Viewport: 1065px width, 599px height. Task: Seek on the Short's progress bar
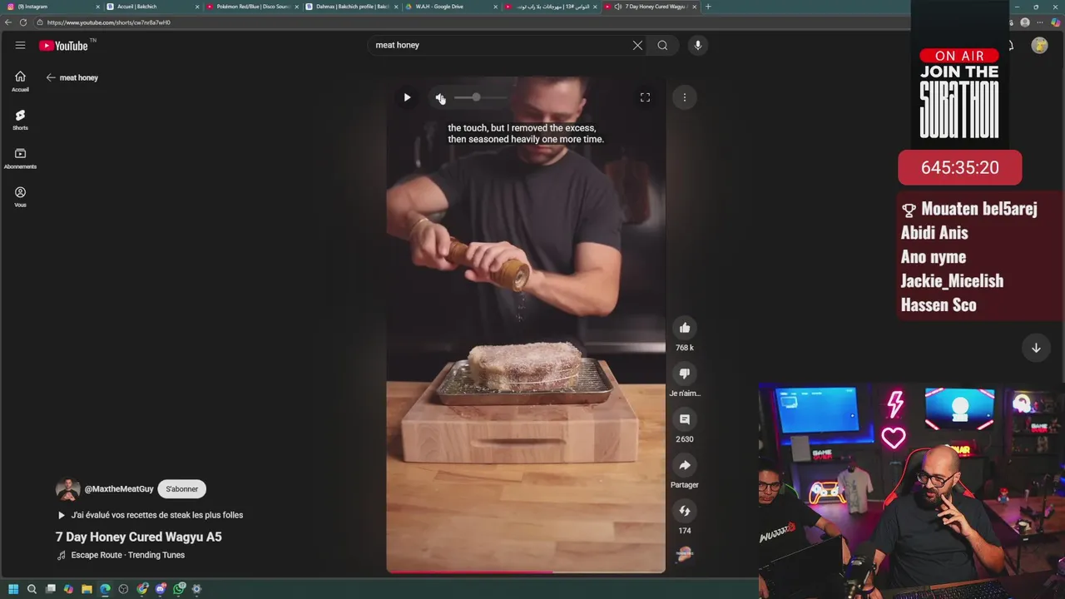526,572
